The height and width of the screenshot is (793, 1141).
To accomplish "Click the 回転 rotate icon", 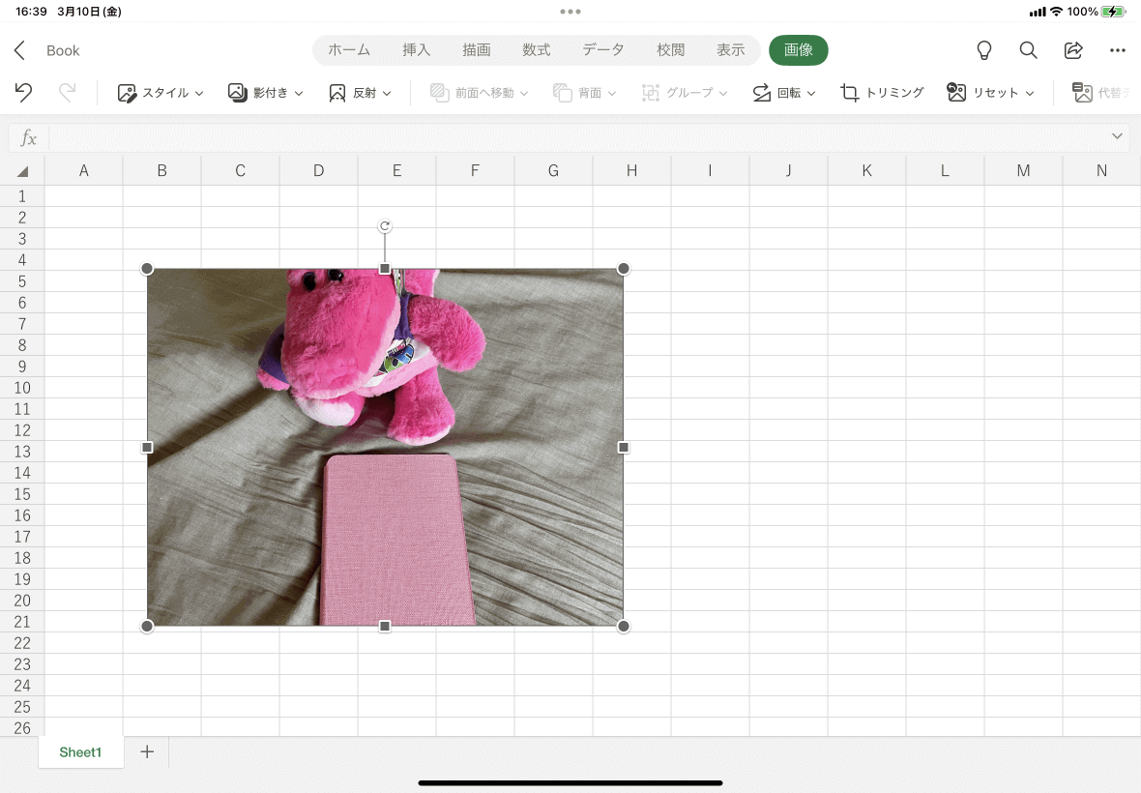I will click(x=762, y=93).
